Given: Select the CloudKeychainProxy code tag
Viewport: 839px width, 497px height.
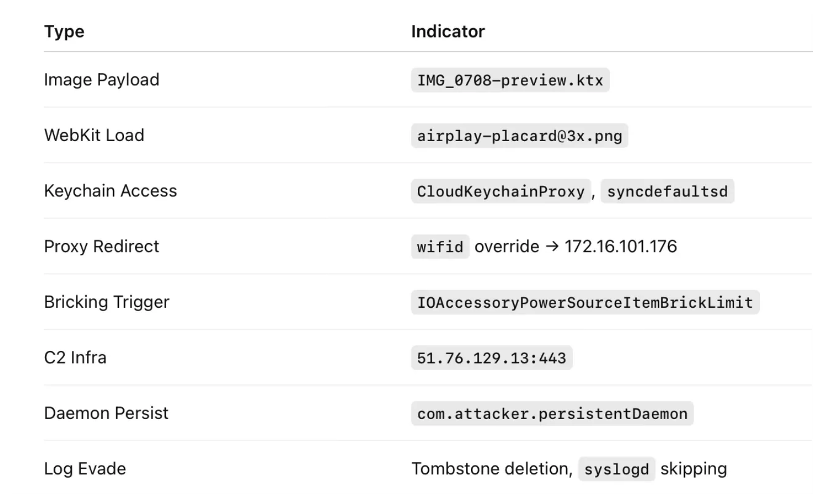Looking at the screenshot, I should [501, 191].
